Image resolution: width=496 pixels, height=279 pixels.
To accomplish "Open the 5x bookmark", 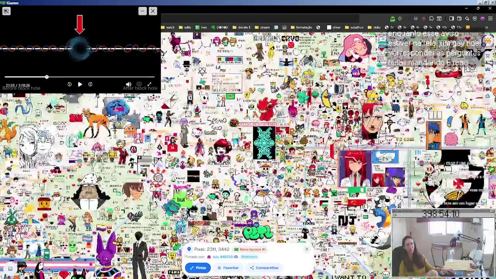I will [x=428, y=28].
